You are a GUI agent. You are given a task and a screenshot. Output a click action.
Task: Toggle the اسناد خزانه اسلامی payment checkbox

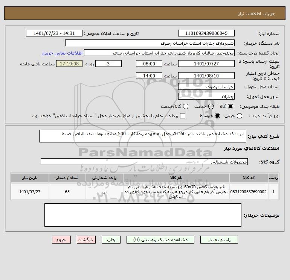[183, 116]
